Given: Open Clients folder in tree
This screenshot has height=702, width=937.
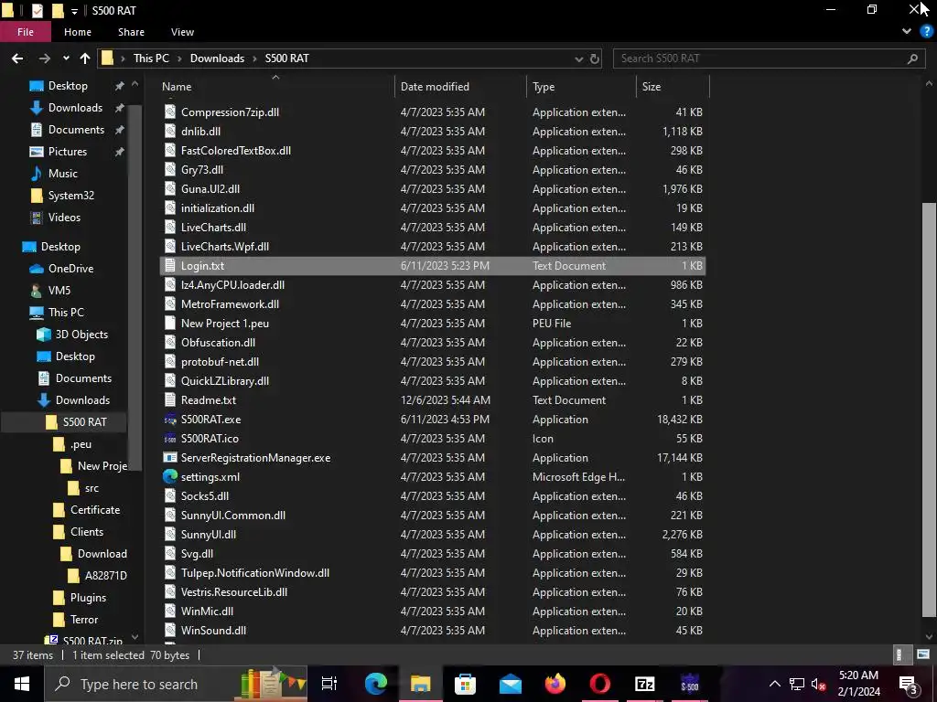Looking at the screenshot, I should click(x=87, y=533).
